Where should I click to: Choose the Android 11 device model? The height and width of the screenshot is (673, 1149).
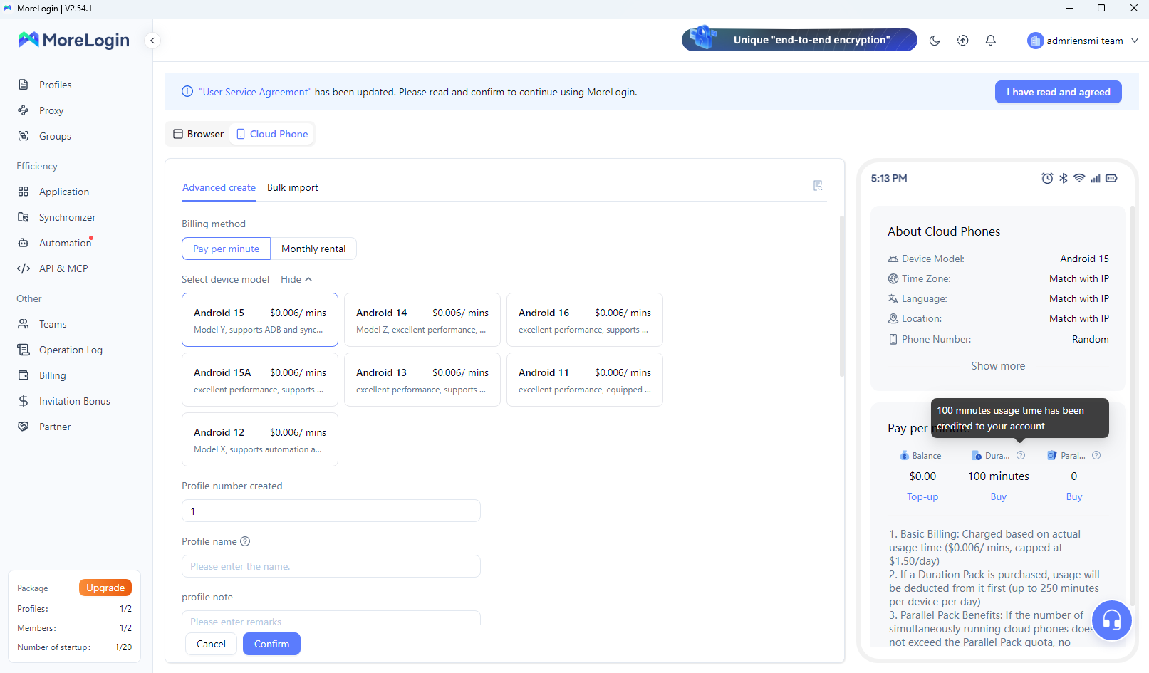585,380
